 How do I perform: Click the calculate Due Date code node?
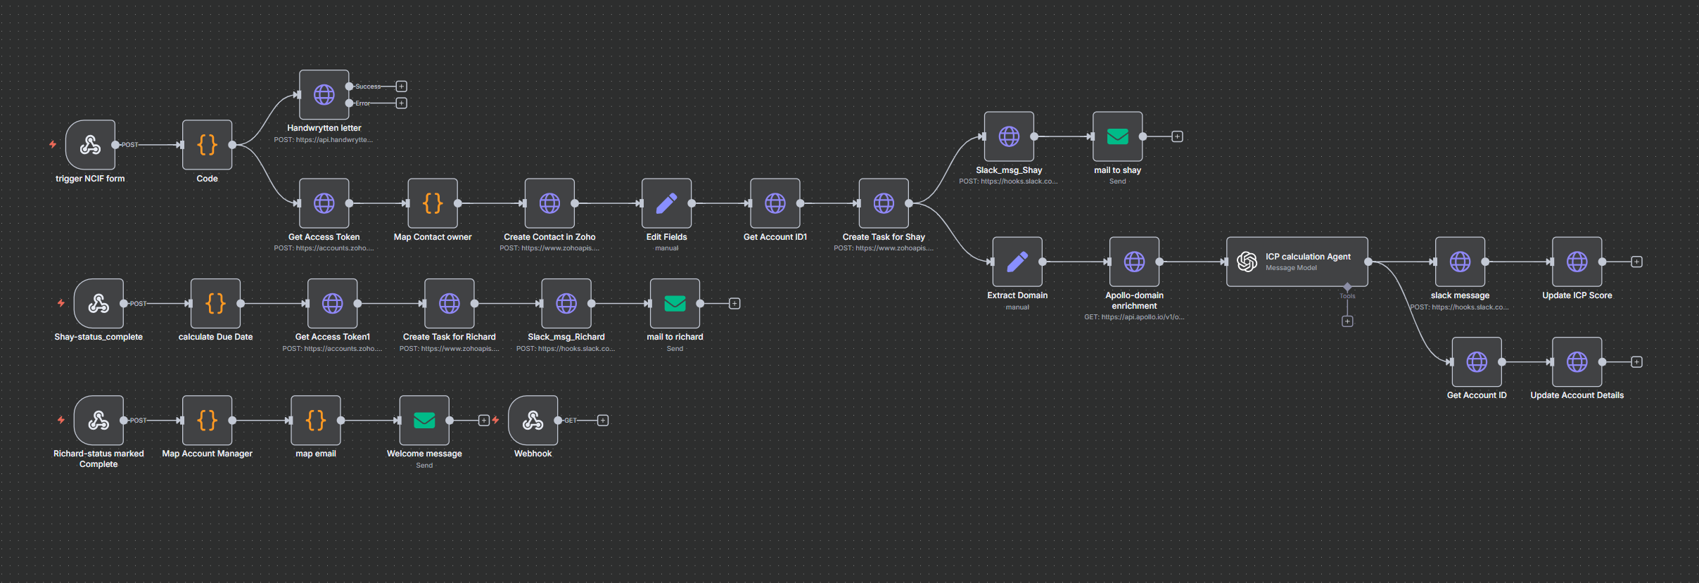(215, 304)
